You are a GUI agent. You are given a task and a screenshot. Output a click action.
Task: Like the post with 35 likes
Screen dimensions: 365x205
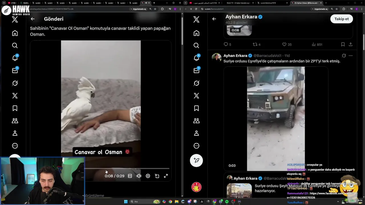[x=287, y=44]
